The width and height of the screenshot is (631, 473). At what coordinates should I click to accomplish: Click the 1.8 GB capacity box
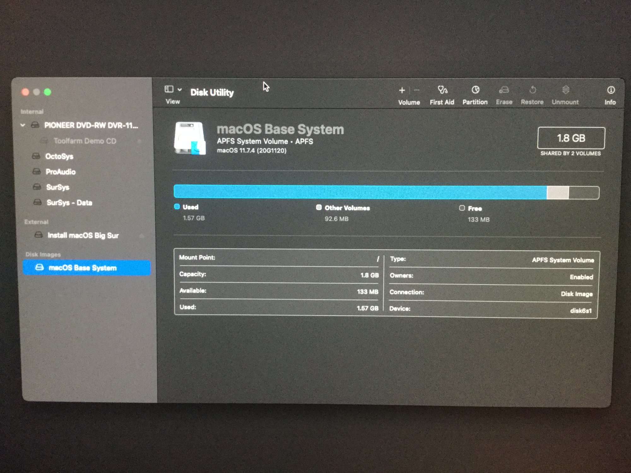(x=571, y=138)
